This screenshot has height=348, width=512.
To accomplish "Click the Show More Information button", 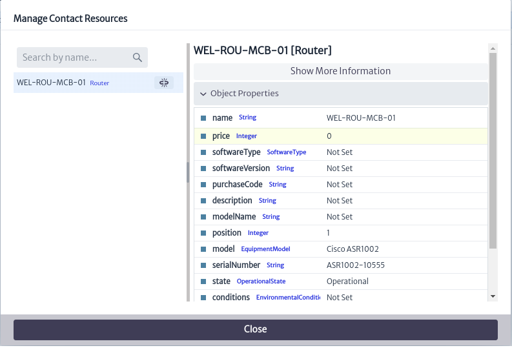I will (x=340, y=71).
